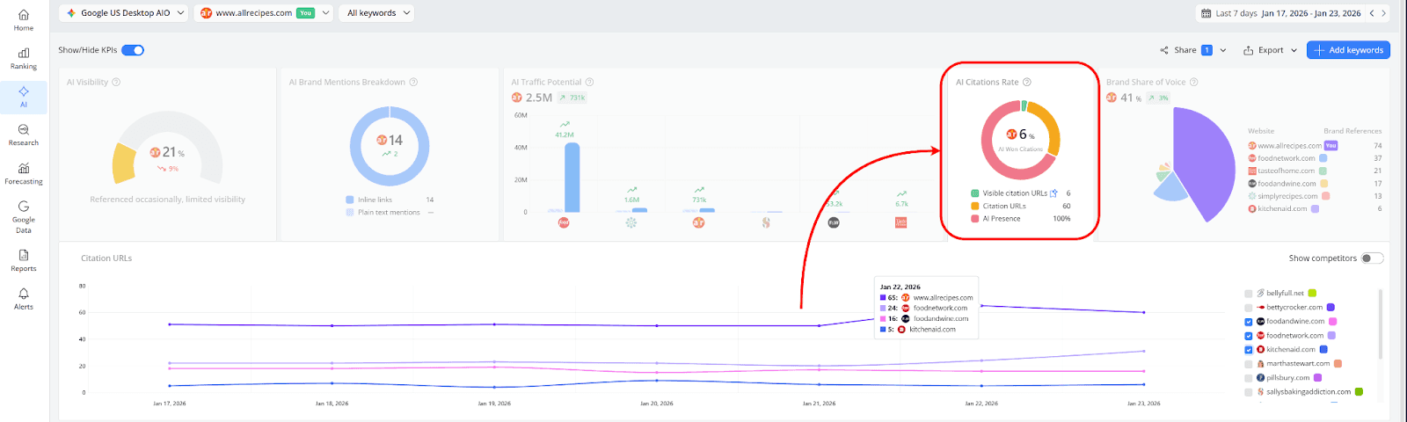1407x422 pixels.
Task: Open the Reports section
Action: (x=24, y=260)
